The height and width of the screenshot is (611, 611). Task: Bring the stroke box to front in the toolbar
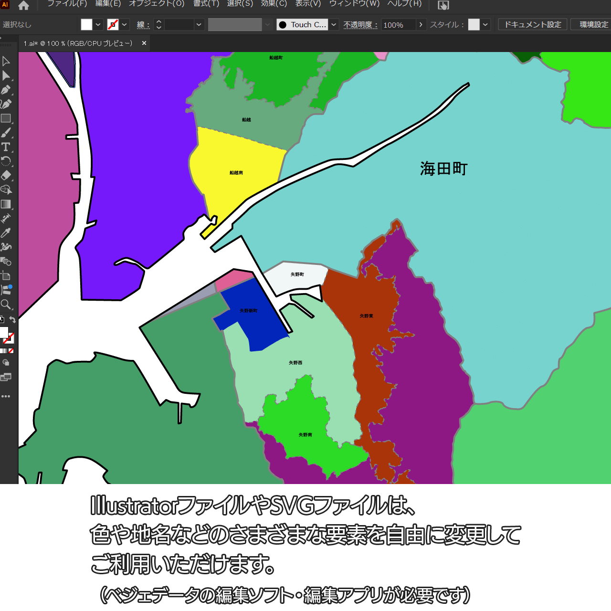tap(9, 338)
